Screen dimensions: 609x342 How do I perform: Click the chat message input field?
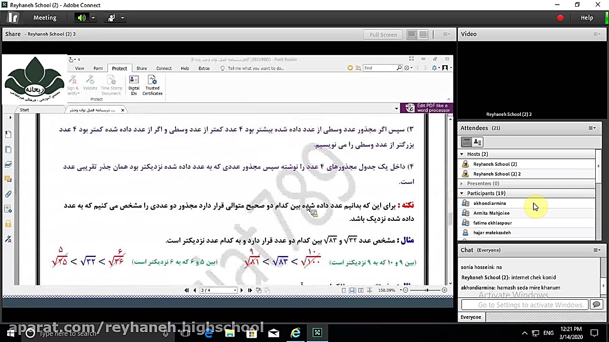pyautogui.click(x=523, y=304)
